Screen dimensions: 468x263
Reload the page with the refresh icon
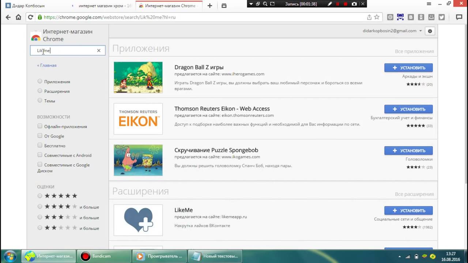pyautogui.click(x=31, y=17)
